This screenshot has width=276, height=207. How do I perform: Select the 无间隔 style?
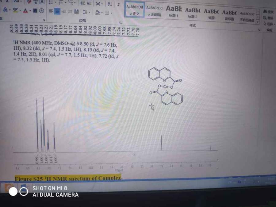[x=154, y=10]
